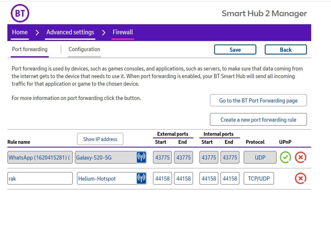Open the Helium-Hotspot device dropdown
331x240 pixels.
point(112,178)
